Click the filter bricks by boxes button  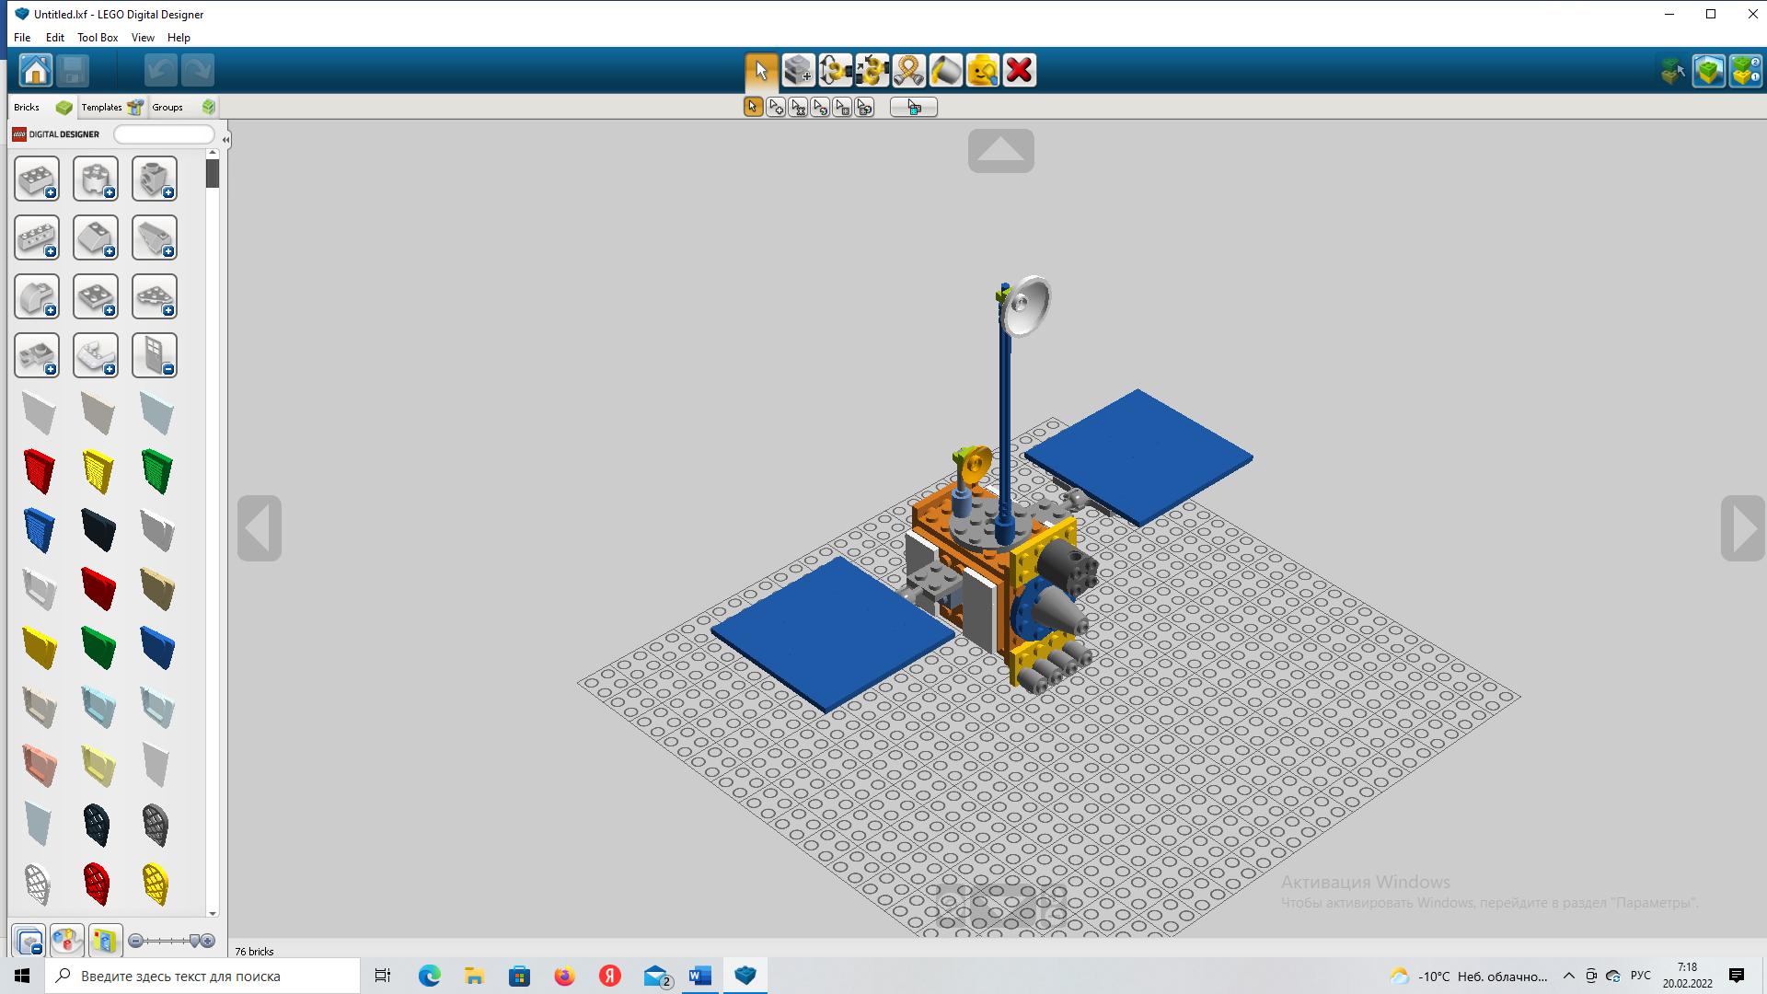[x=104, y=941]
